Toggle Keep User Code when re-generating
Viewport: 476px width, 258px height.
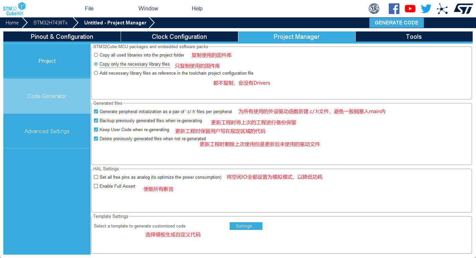click(x=96, y=130)
